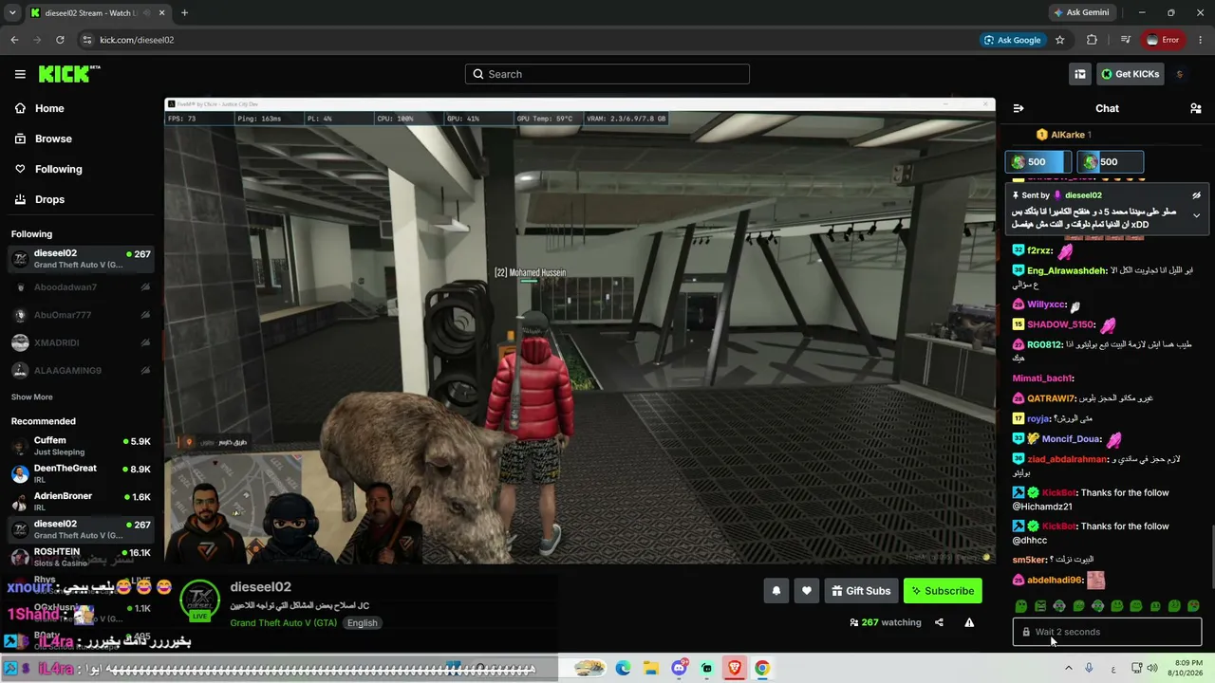The height and width of the screenshot is (683, 1215).
Task: Reload the Kick page
Action: point(60,40)
